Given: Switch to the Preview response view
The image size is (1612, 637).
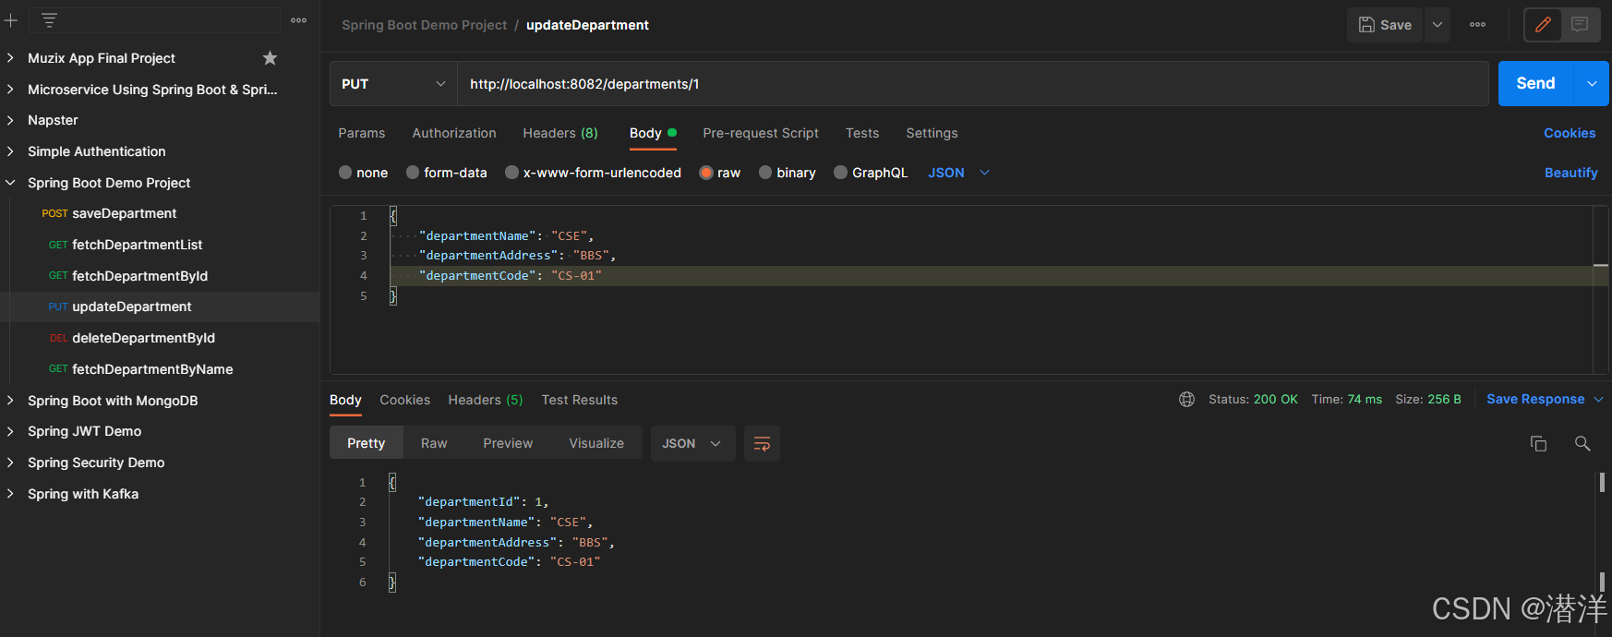Looking at the screenshot, I should pos(508,444).
